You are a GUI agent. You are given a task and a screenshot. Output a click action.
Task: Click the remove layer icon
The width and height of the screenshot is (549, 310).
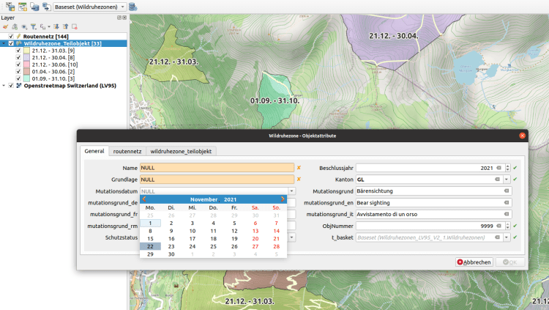[x=74, y=26]
